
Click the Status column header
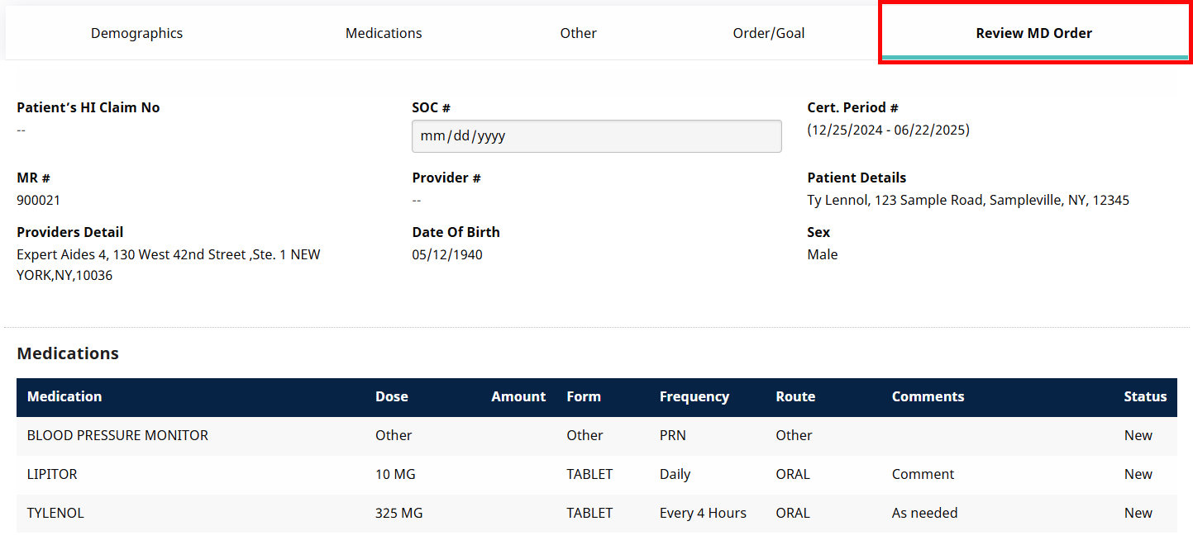point(1145,396)
